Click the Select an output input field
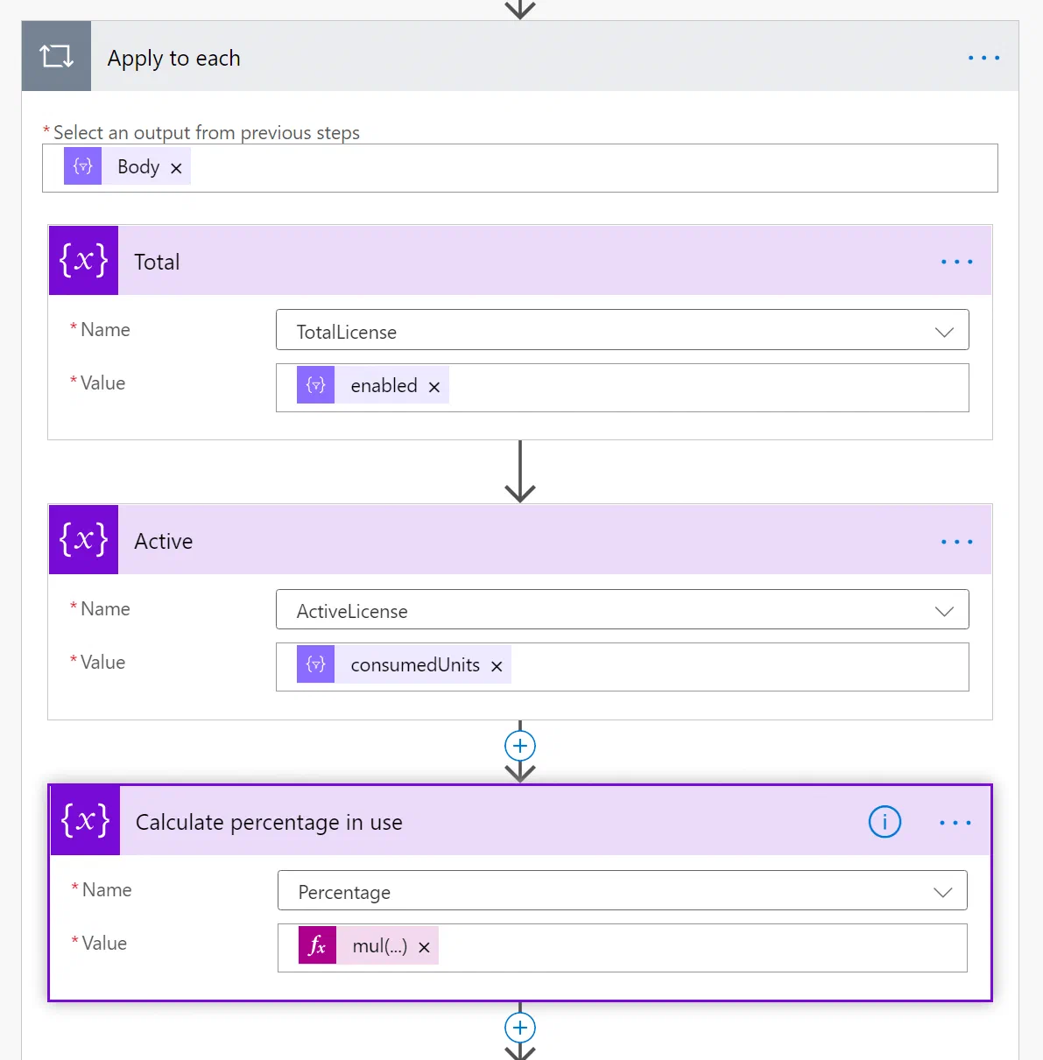The image size is (1043, 1060). 520,168
